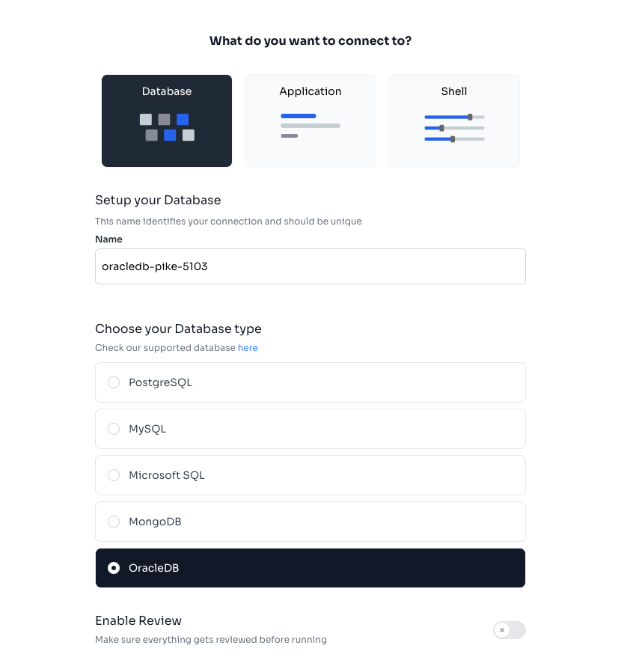Select Microsoft SQL radio button

tap(114, 475)
